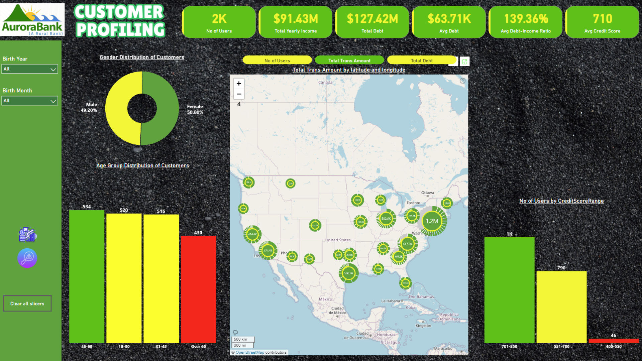This screenshot has width=642, height=361.
Task: Click Clear all slicers button
Action: pos(27,304)
